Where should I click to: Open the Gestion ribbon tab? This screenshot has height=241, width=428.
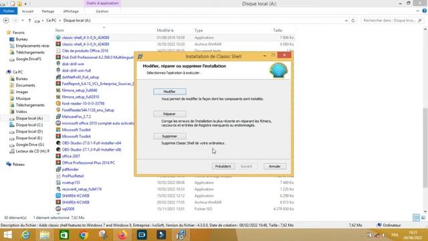pyautogui.click(x=102, y=11)
